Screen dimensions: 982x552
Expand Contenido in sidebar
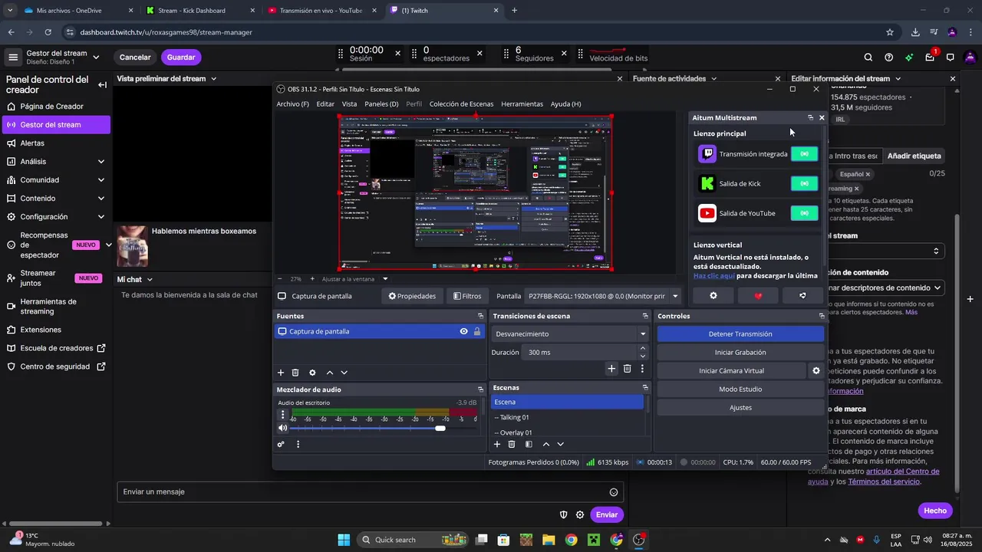coord(101,199)
